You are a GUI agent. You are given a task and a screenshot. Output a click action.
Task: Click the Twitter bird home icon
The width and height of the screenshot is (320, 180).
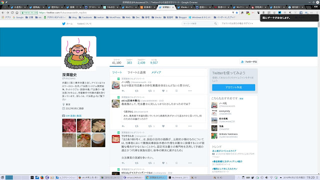point(63,23)
